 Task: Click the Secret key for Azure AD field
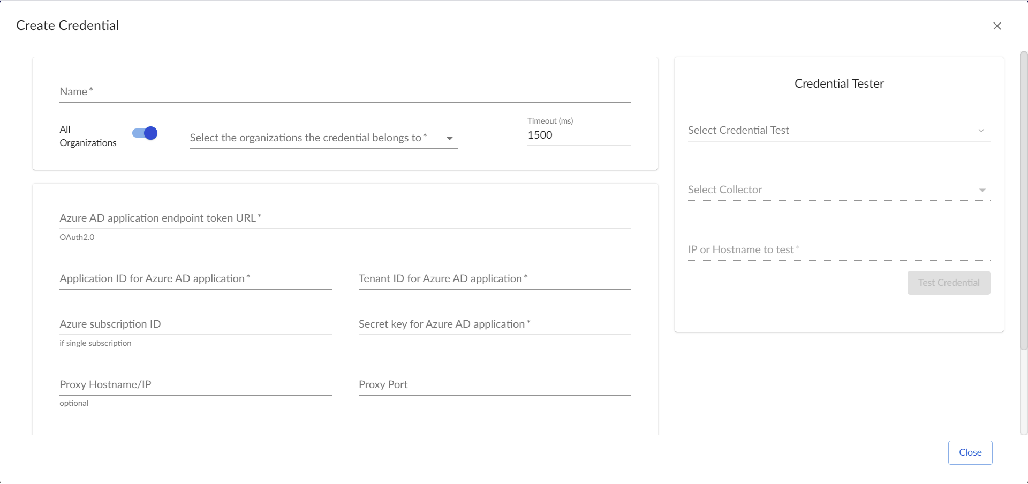(x=494, y=324)
